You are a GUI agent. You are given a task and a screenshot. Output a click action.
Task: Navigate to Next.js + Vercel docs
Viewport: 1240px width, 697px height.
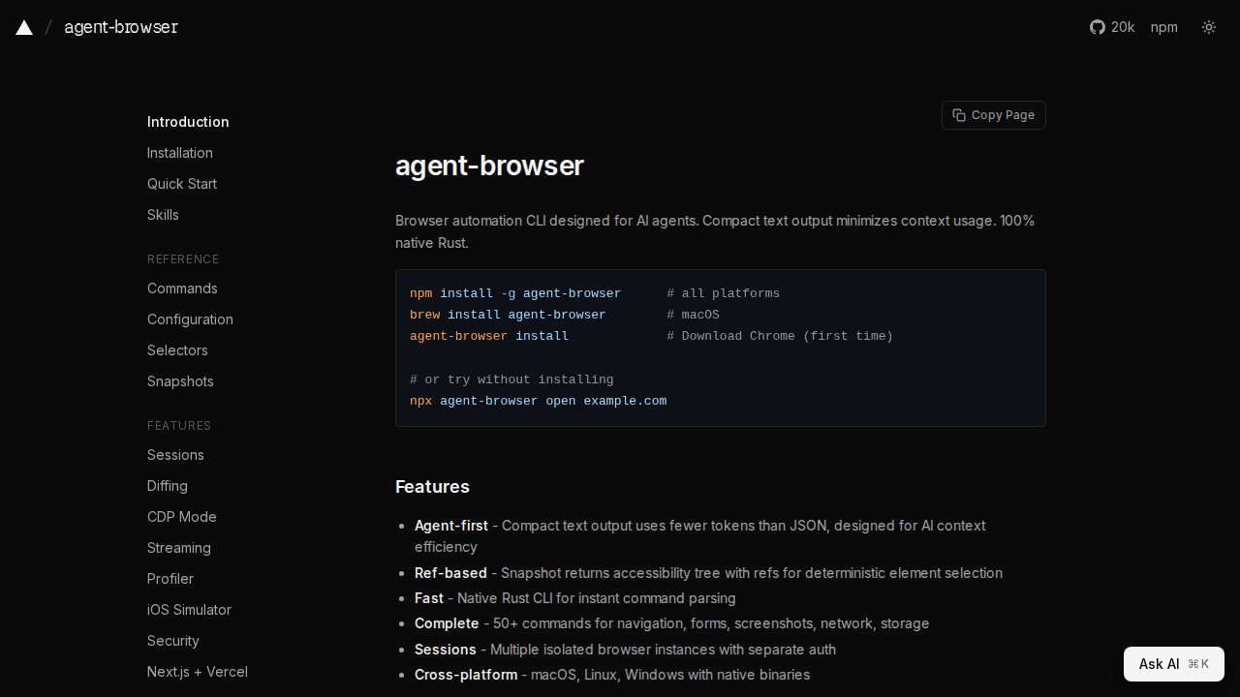[x=197, y=672]
